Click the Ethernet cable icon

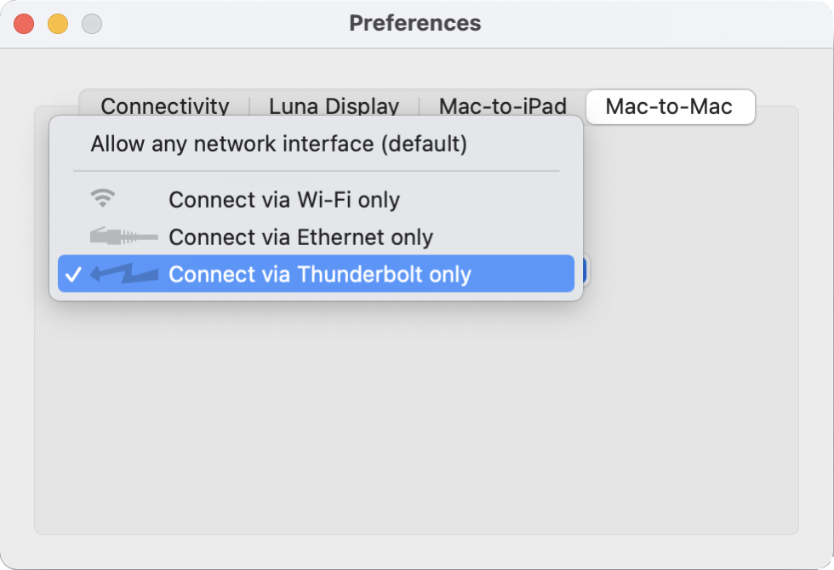[123, 237]
